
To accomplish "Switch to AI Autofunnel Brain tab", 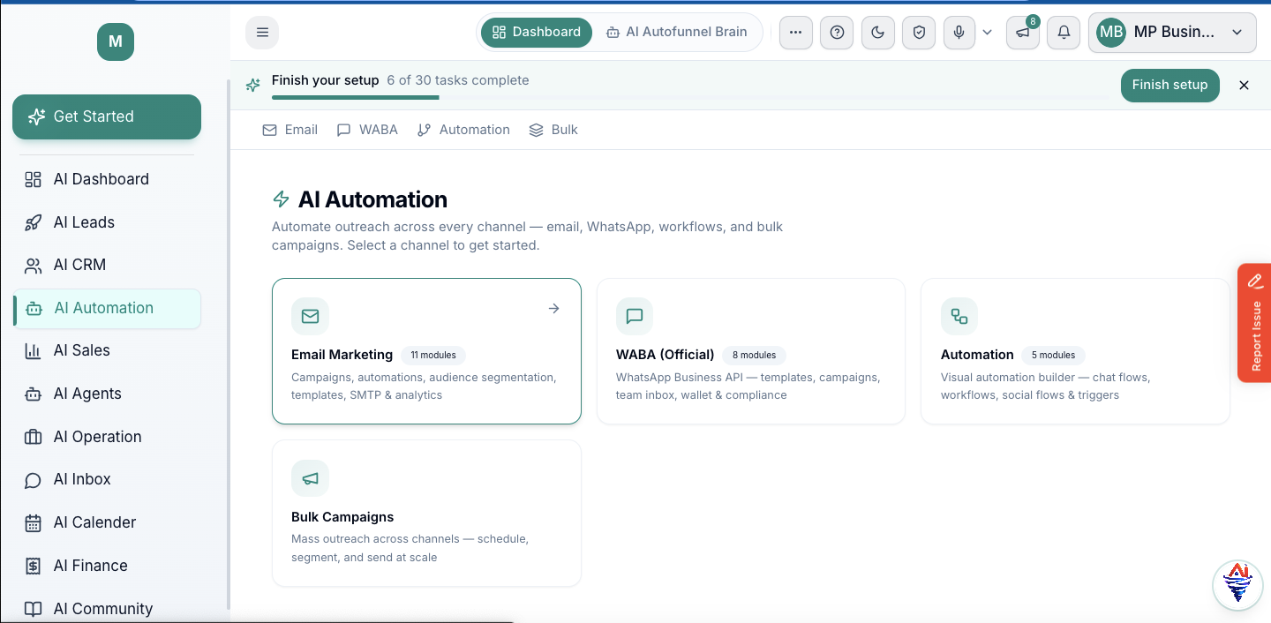I will point(676,32).
